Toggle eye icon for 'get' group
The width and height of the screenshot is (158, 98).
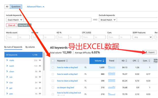pyautogui.click(x=40, y=88)
